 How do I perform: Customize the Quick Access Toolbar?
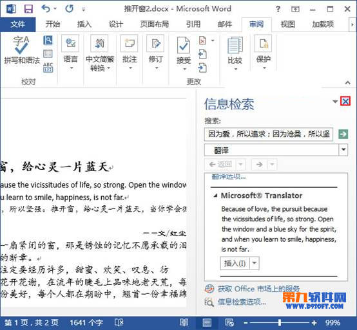point(84,10)
